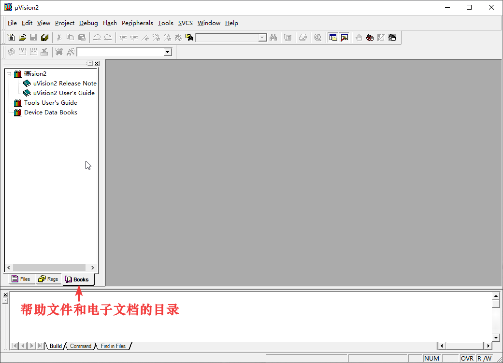The height and width of the screenshot is (363, 503).
Task: Open the SVCS menu
Action: point(186,23)
